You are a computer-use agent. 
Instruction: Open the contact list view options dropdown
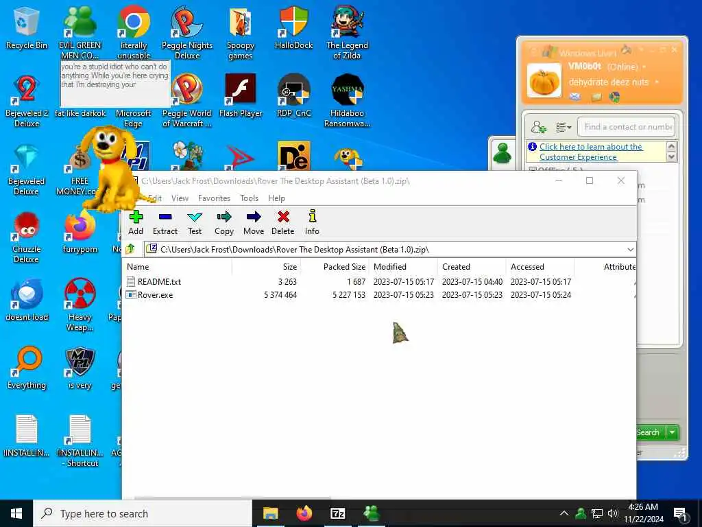point(564,127)
